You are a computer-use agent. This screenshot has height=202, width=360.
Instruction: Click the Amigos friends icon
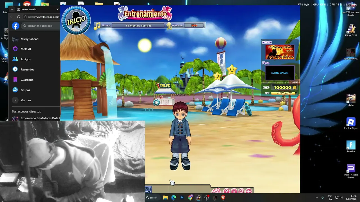click(x=15, y=59)
